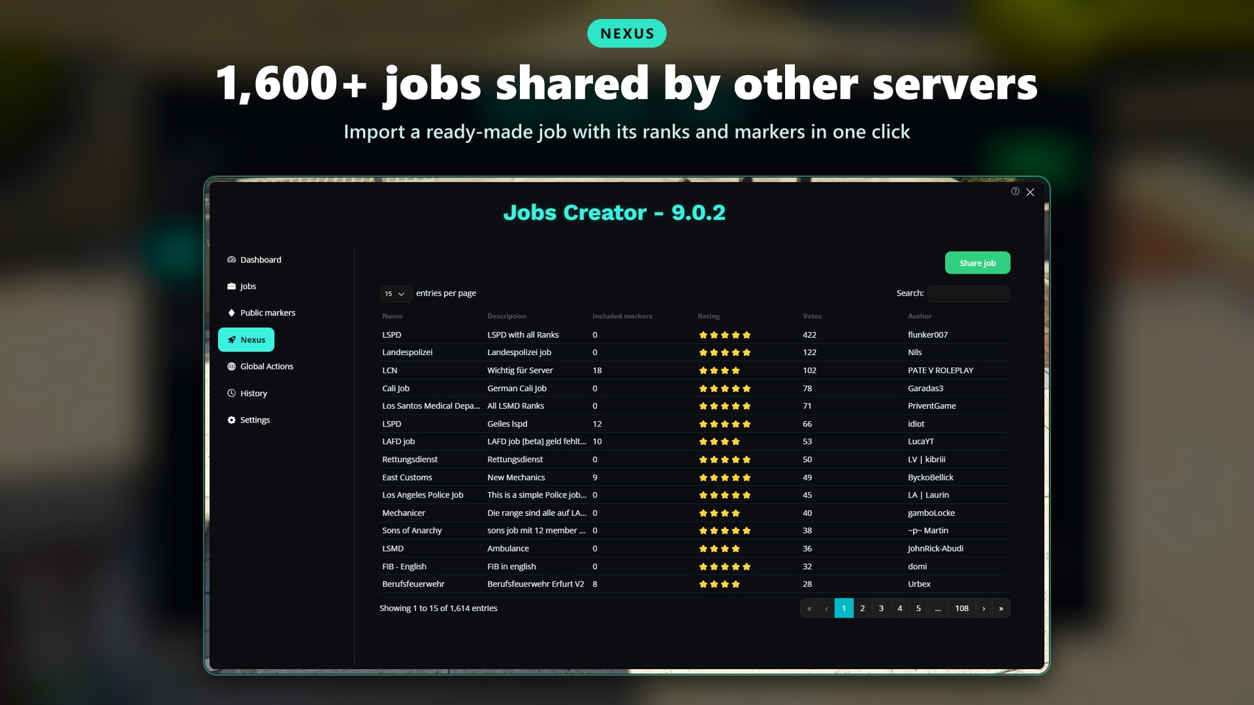
Task: Select the East Customs row
Action: click(x=695, y=477)
